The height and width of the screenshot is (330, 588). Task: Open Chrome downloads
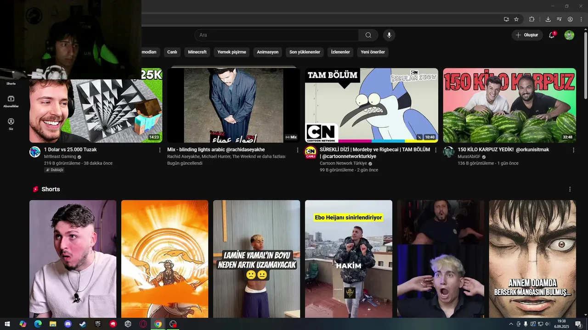coord(548,19)
